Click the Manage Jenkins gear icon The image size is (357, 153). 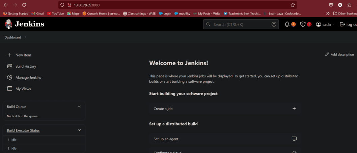[x=9, y=77]
